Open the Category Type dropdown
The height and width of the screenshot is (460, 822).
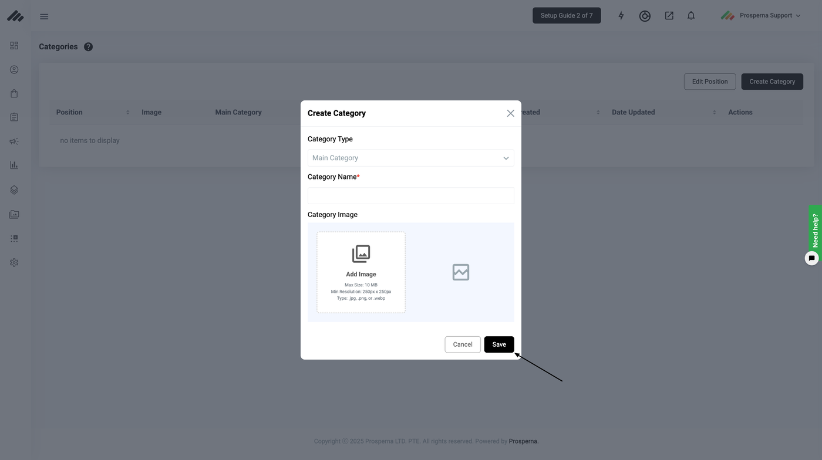[410, 158]
